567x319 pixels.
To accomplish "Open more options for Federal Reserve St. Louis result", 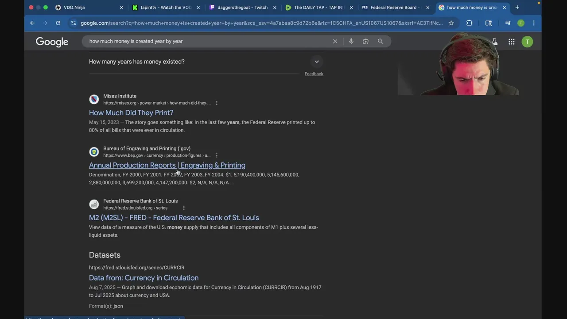I will click(184, 208).
